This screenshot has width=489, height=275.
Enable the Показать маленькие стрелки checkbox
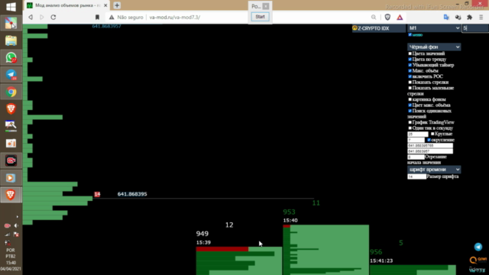[x=410, y=88]
